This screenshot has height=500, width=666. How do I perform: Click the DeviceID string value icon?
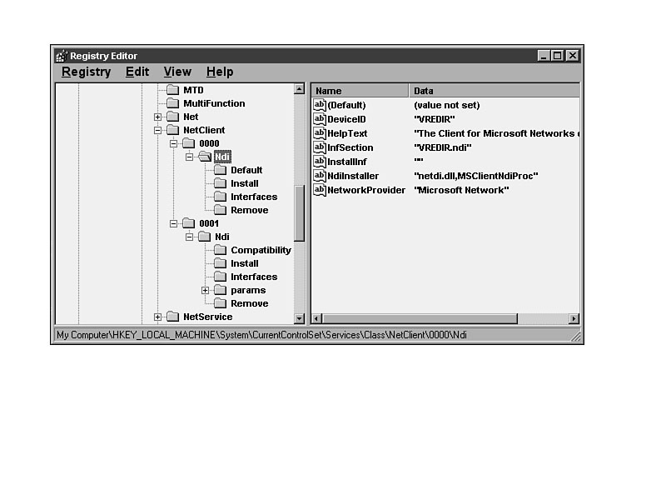click(319, 119)
